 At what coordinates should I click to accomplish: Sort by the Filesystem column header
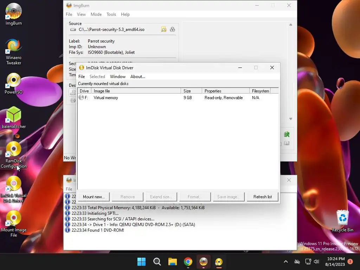(x=261, y=91)
